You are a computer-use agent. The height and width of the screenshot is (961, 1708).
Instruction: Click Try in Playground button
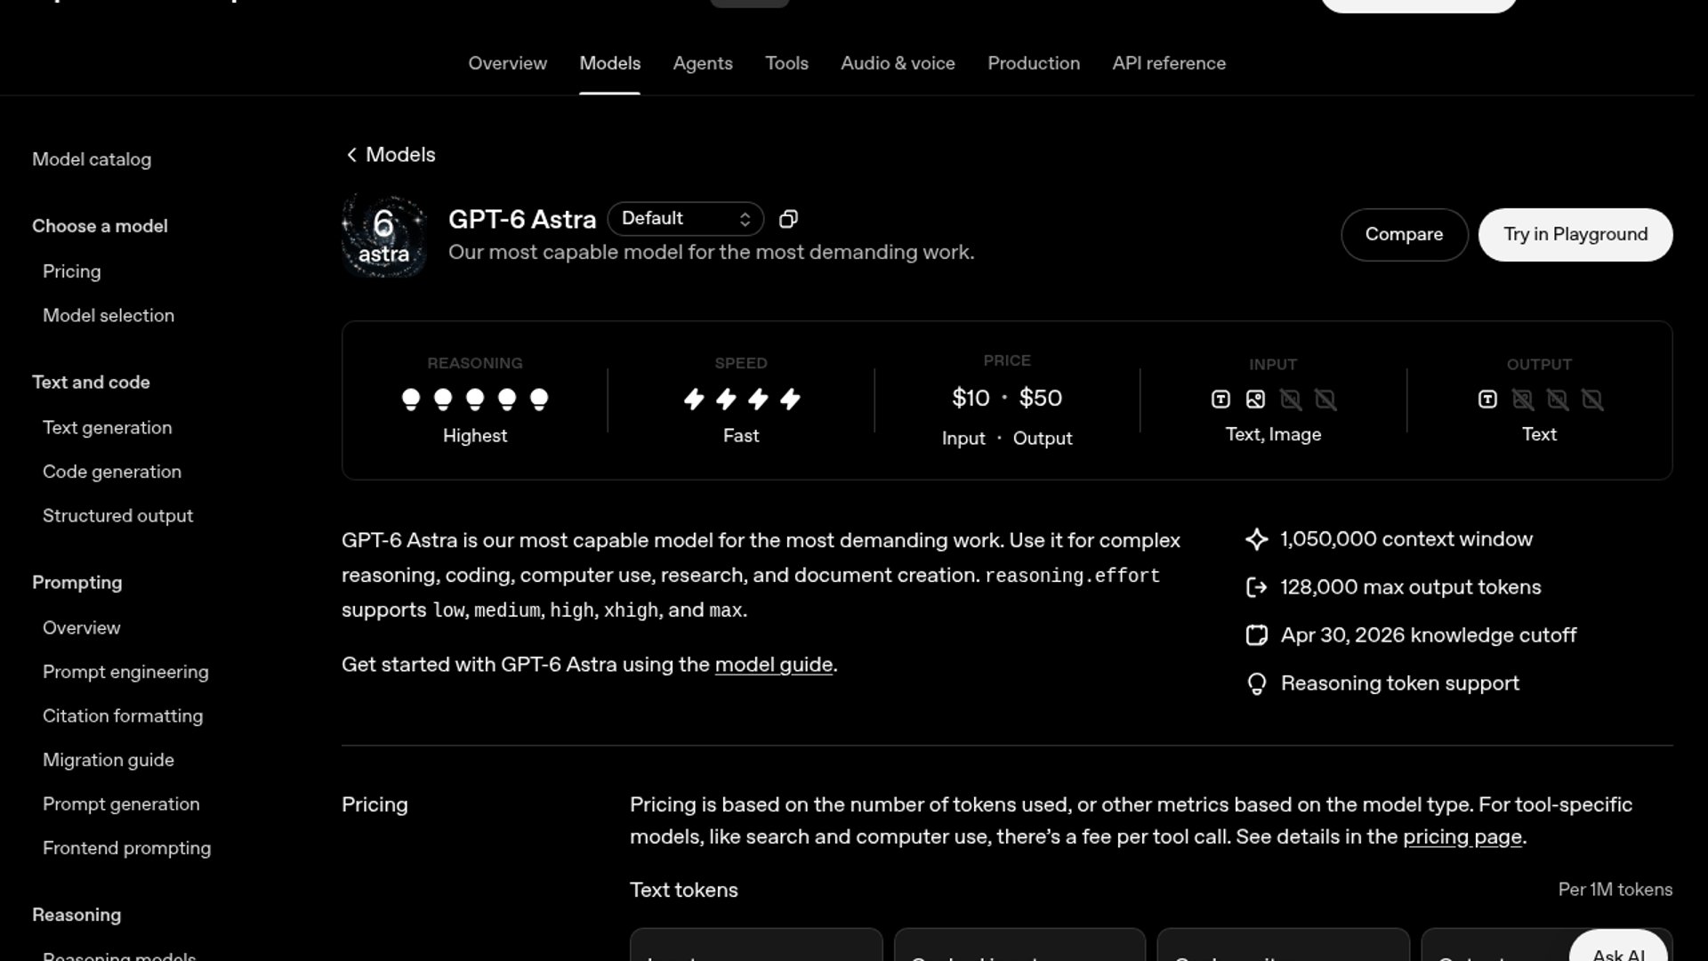point(1575,235)
